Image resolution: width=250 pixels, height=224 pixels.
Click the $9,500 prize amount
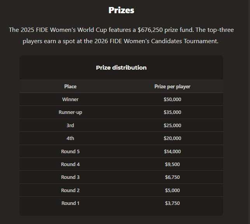click(x=172, y=164)
